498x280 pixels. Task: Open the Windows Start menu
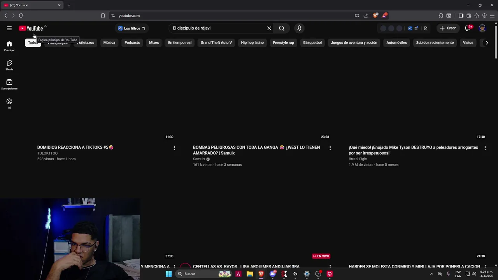click(x=168, y=274)
